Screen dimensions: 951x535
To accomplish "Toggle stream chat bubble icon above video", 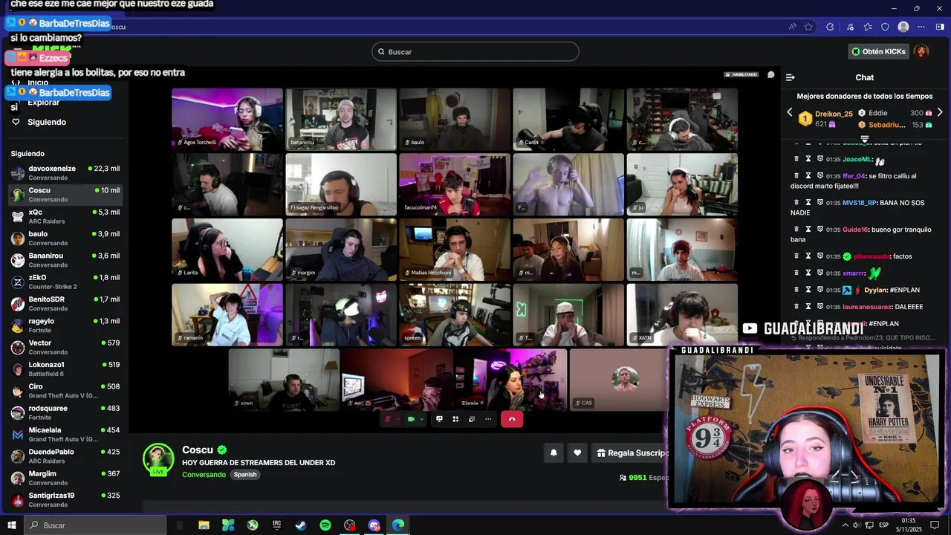I will click(x=771, y=74).
